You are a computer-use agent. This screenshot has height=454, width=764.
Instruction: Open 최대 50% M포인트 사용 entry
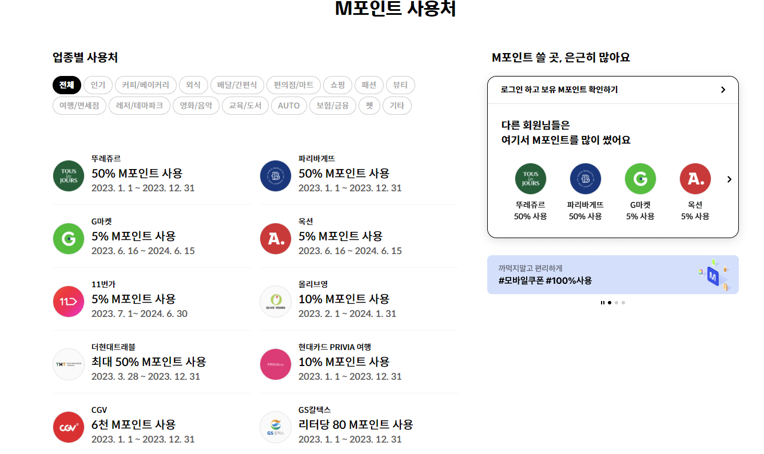[x=152, y=362]
